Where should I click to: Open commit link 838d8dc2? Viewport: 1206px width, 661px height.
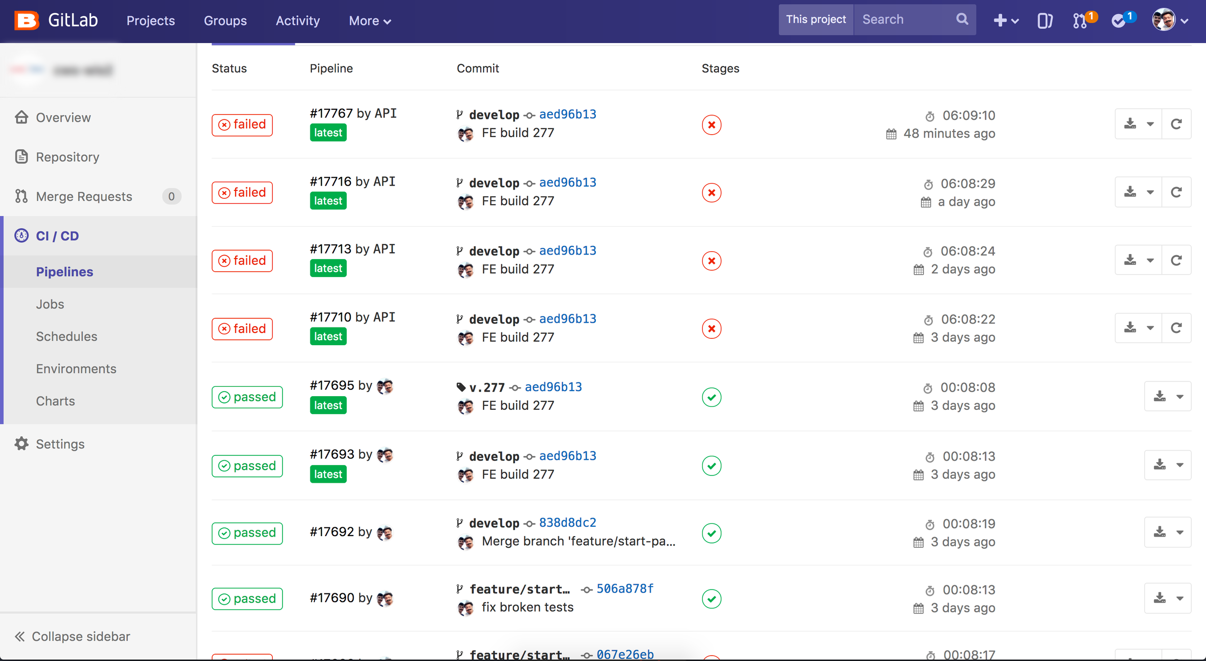click(x=568, y=522)
